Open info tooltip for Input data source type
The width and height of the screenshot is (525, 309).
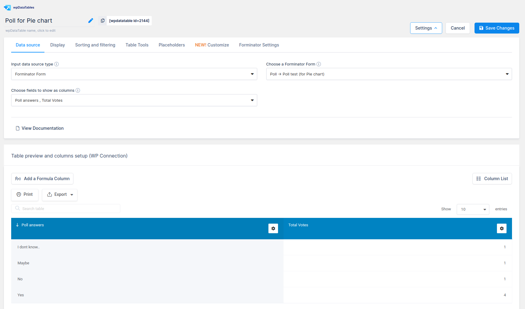(57, 64)
